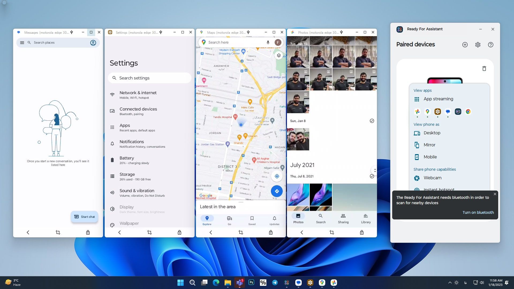Click the Turn on bluetooth link
Image resolution: width=514 pixels, height=289 pixels.
click(478, 212)
